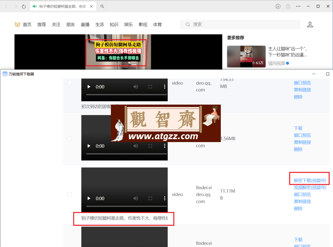This screenshot has width=333, height=247.
Task: Click 窗口预览 for 1.56MB video
Action: click(302, 135)
